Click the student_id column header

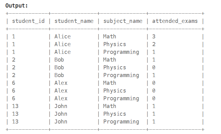pyautogui.click(x=28, y=21)
